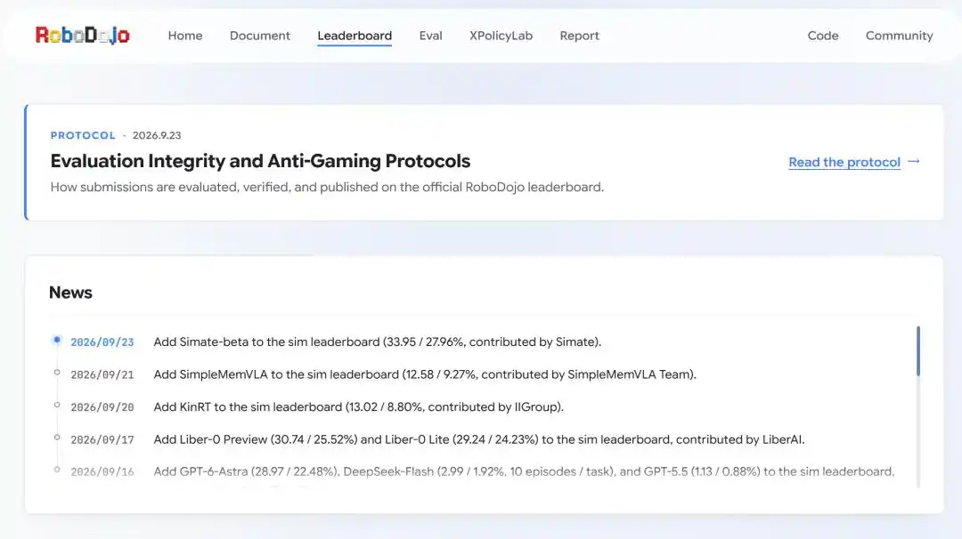This screenshot has width=962, height=539.
Task: Open the Report nav item
Action: [x=579, y=36]
